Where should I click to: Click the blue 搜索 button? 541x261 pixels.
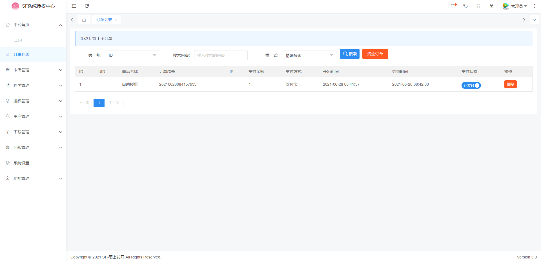(350, 54)
